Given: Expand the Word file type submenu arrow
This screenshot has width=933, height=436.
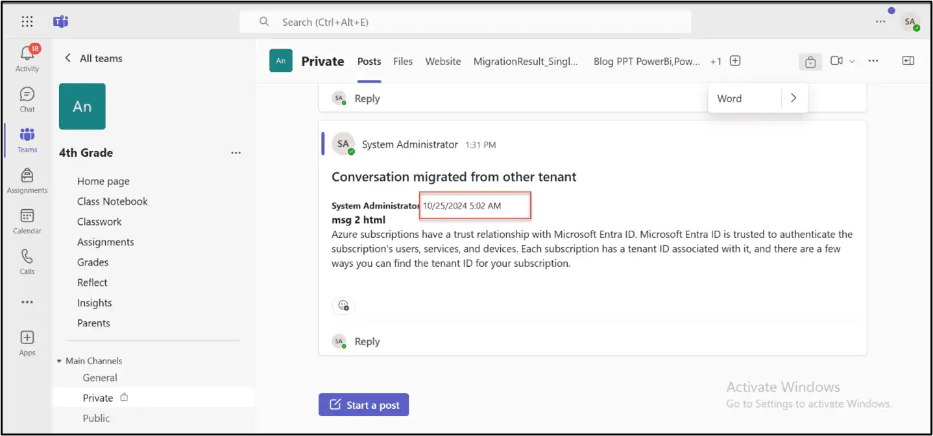Looking at the screenshot, I should pos(794,98).
